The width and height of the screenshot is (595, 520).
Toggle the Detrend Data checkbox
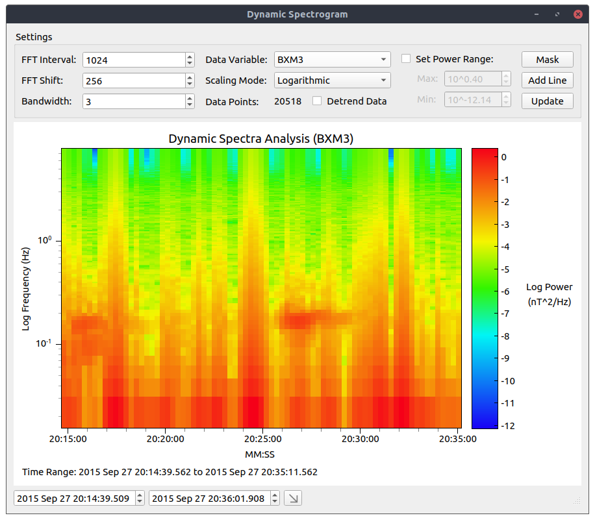[317, 101]
